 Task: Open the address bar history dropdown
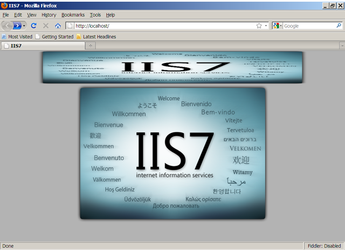click(x=266, y=26)
